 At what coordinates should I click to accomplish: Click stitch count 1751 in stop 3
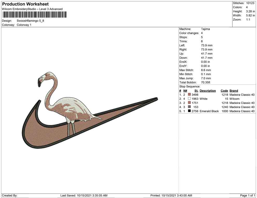point(195,103)
